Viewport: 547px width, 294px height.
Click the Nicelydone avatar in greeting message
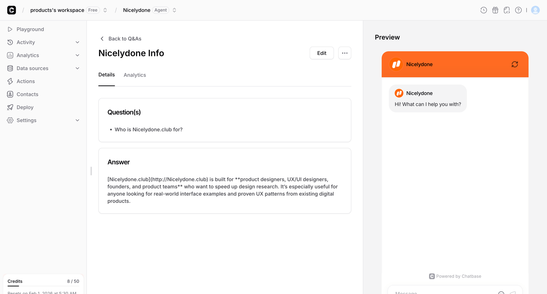tap(399, 93)
